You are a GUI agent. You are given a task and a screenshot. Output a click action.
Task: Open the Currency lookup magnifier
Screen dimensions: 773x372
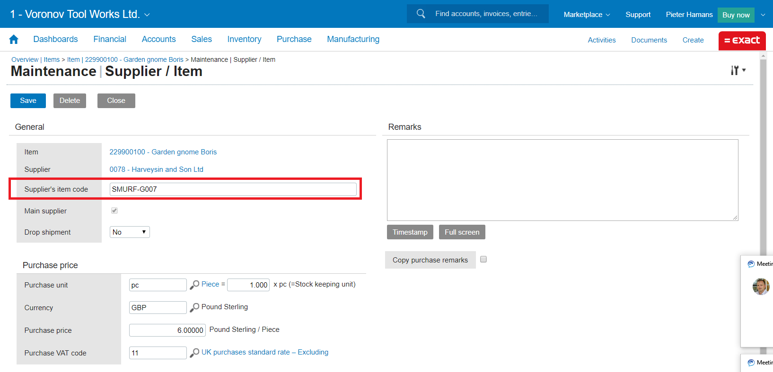194,307
